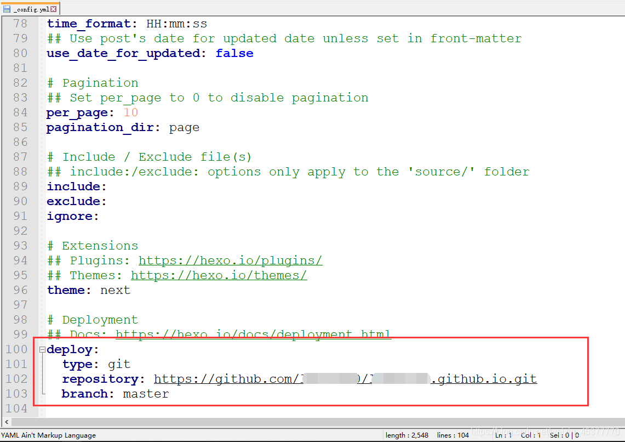Click the 'git' value
Image resolution: width=625 pixels, height=442 pixels.
point(119,364)
